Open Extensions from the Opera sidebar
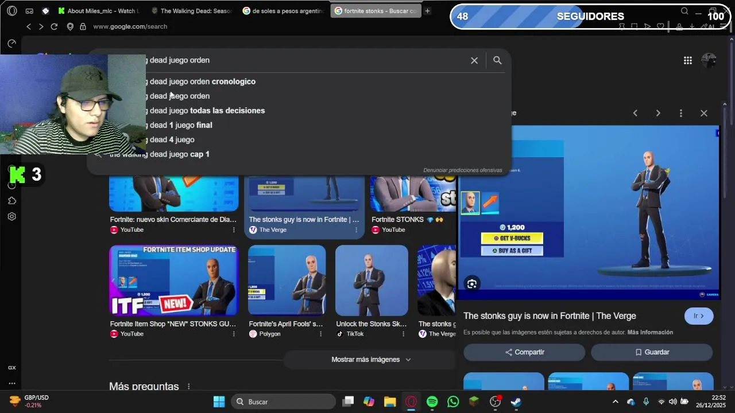Viewport: 735px width, 413px height. coord(12,201)
